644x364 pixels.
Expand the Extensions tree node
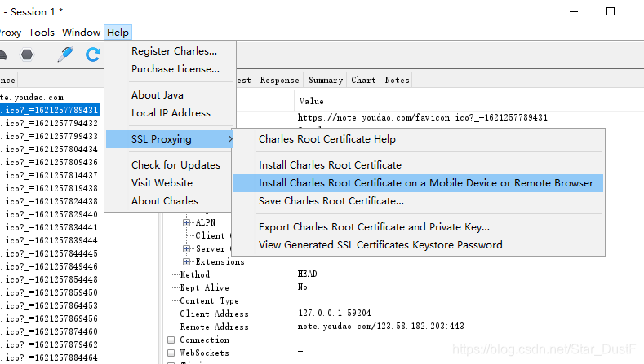pos(186,262)
